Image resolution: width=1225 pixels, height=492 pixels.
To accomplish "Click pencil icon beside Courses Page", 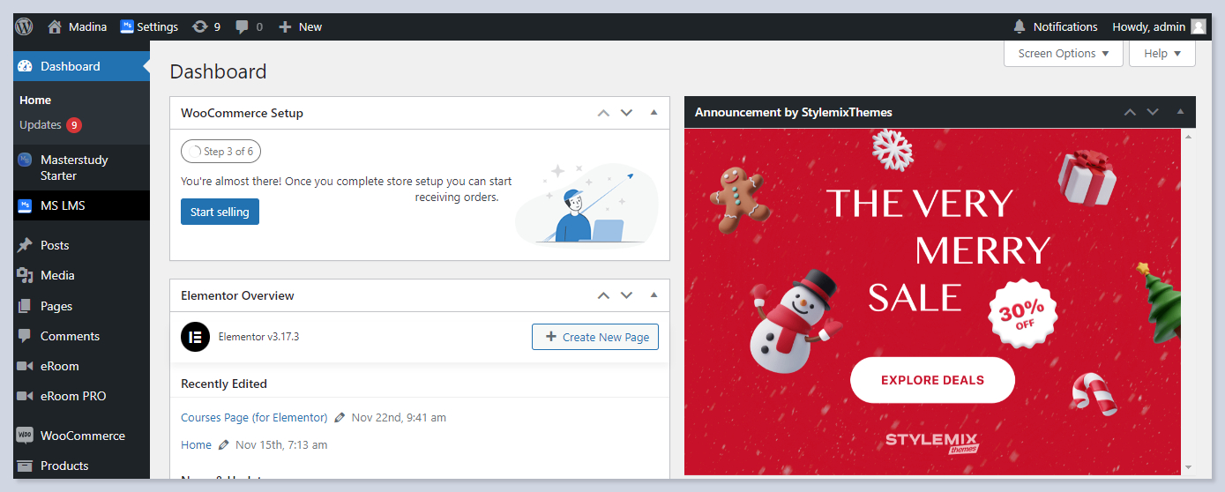I will pos(340,418).
